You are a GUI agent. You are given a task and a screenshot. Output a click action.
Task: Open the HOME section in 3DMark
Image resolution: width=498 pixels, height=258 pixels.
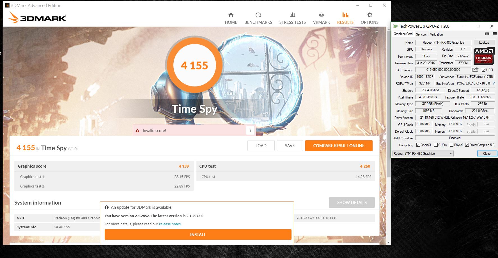231,18
